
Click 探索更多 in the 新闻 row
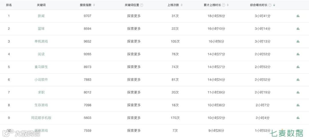(134, 16)
